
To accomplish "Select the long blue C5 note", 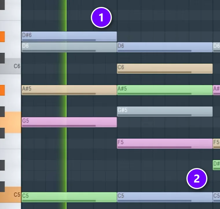I will (x=165, y=197).
